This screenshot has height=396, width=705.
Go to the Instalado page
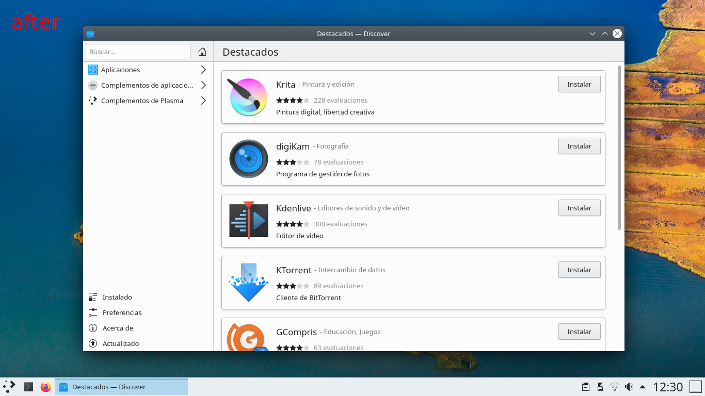(148, 297)
